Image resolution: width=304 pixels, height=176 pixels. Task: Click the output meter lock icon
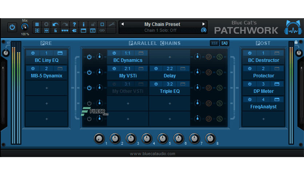(296, 42)
